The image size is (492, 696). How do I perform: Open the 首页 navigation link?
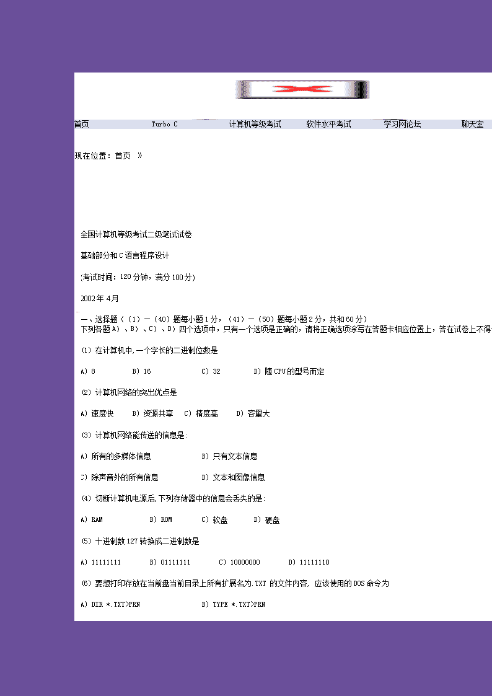point(82,125)
